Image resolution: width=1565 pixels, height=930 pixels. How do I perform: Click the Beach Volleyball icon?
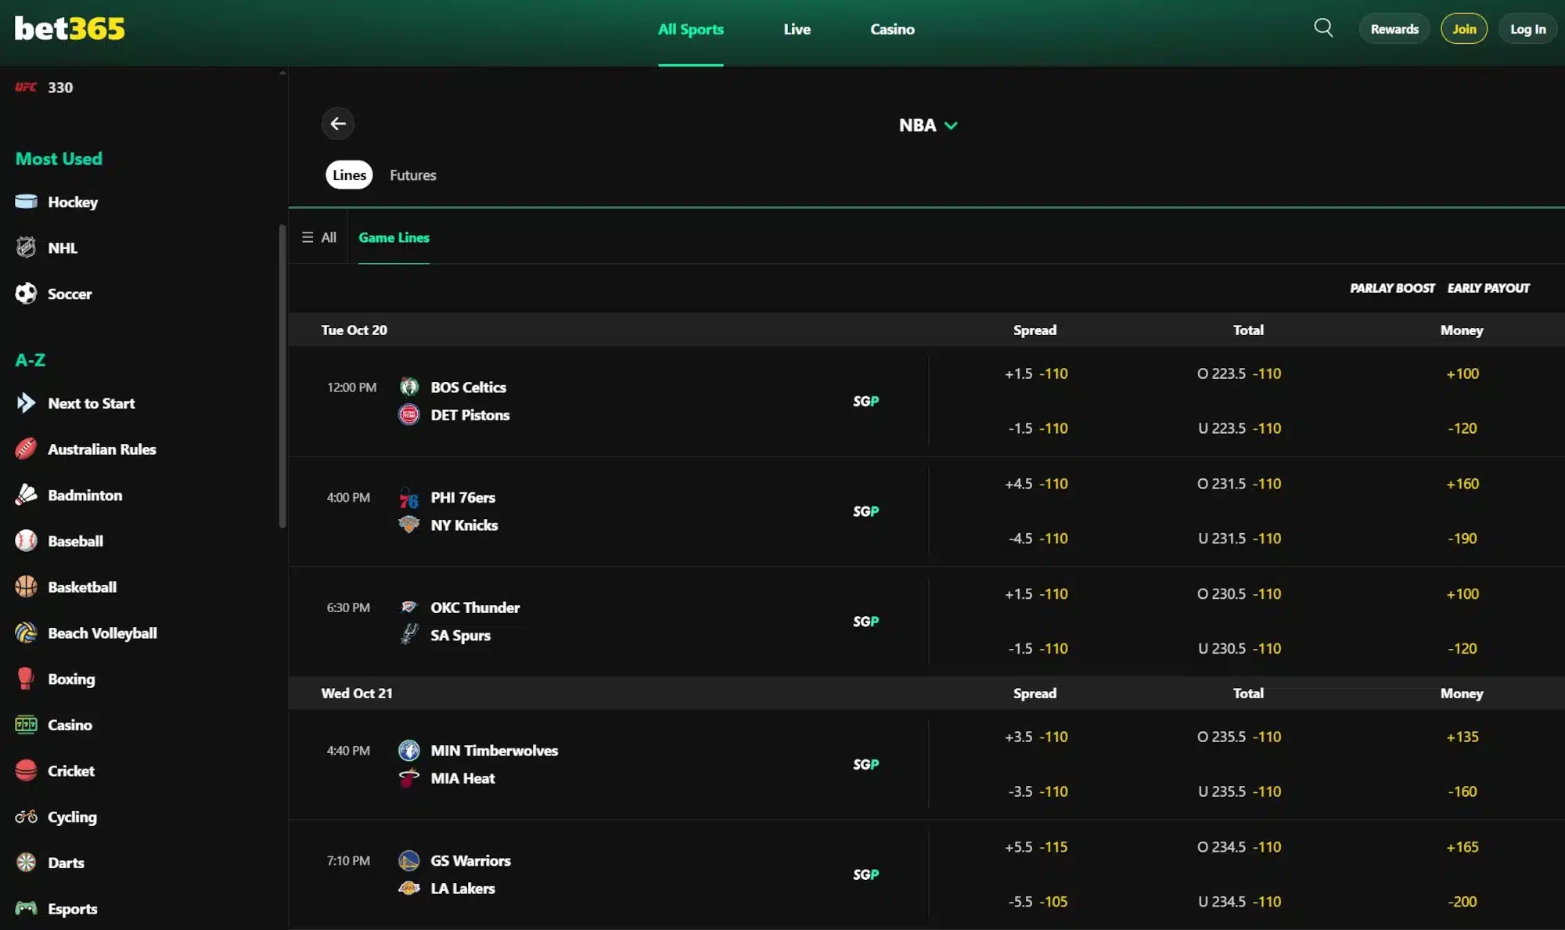point(26,633)
